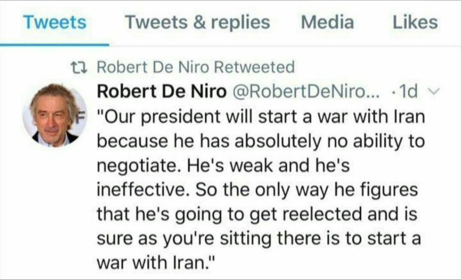
Task: Click the bold Robert De Niro display name
Action: (x=161, y=91)
